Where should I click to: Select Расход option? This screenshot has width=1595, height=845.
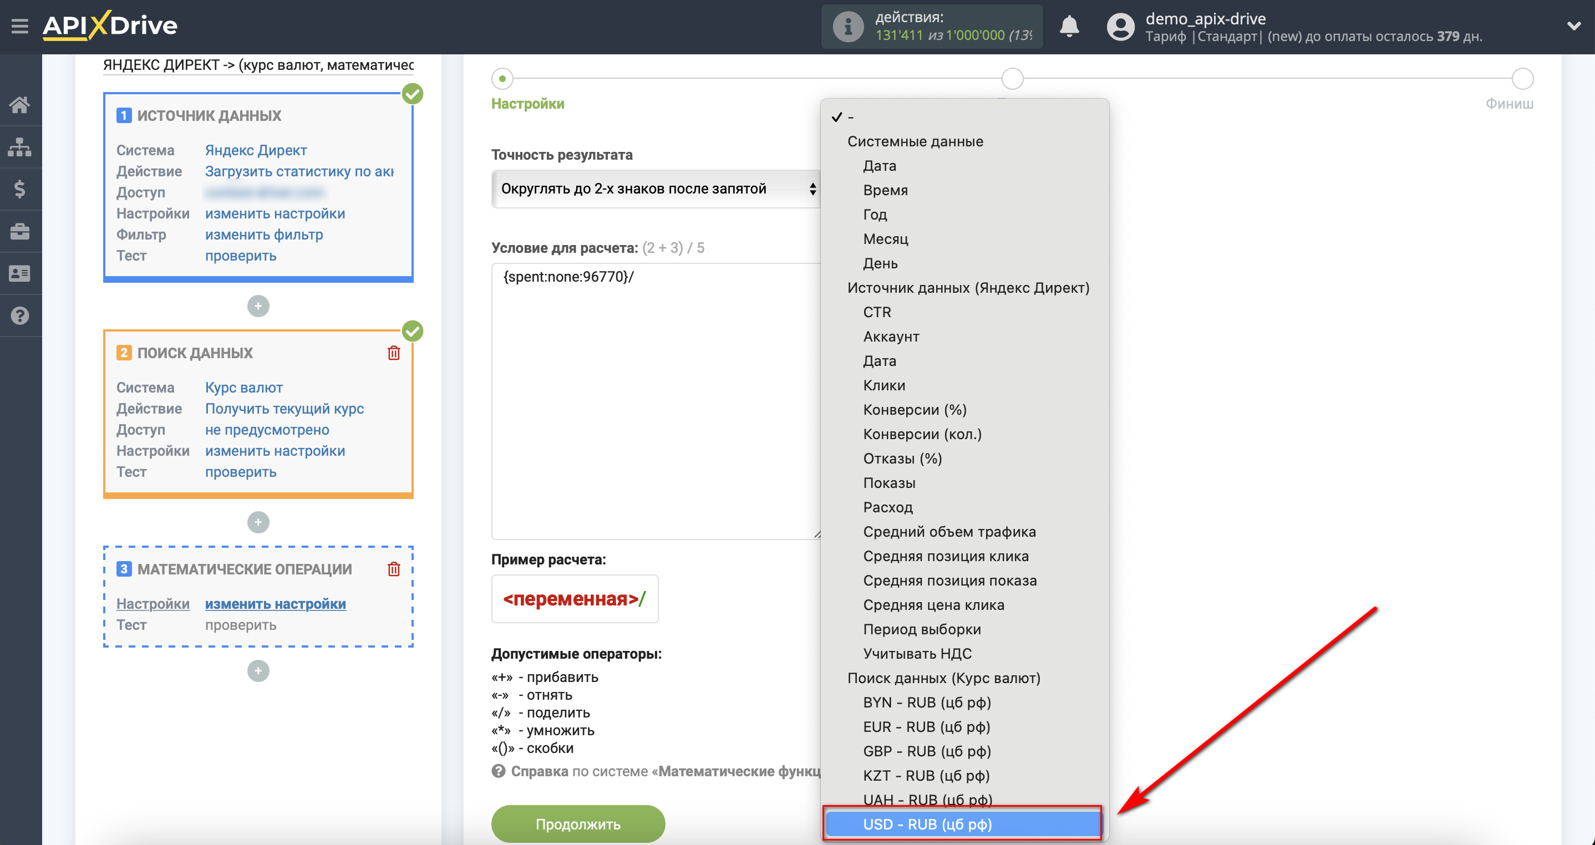click(964, 507)
